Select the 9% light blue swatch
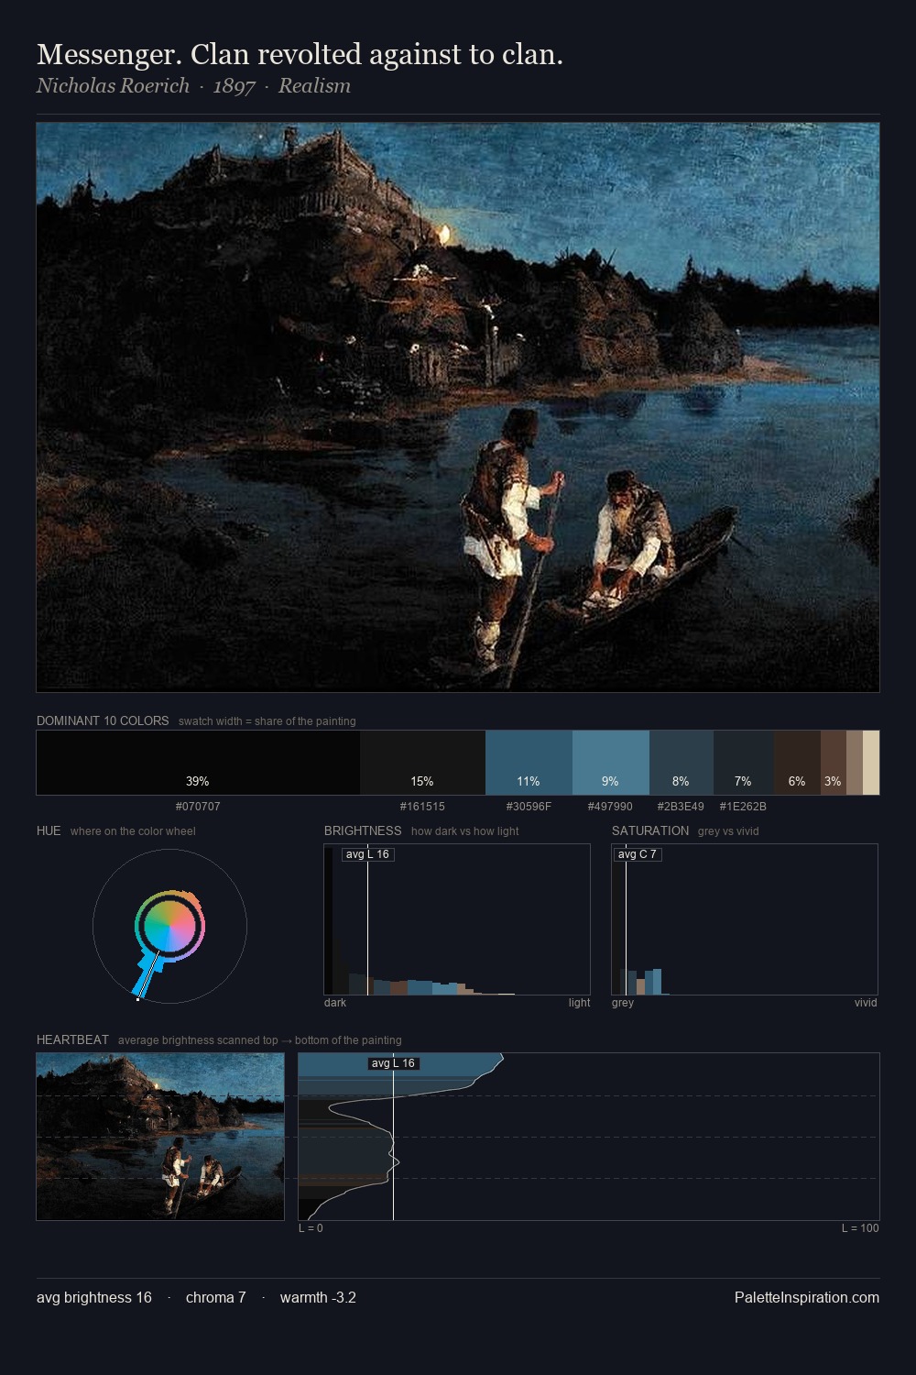Screen dimensions: 916x1375 point(611,763)
